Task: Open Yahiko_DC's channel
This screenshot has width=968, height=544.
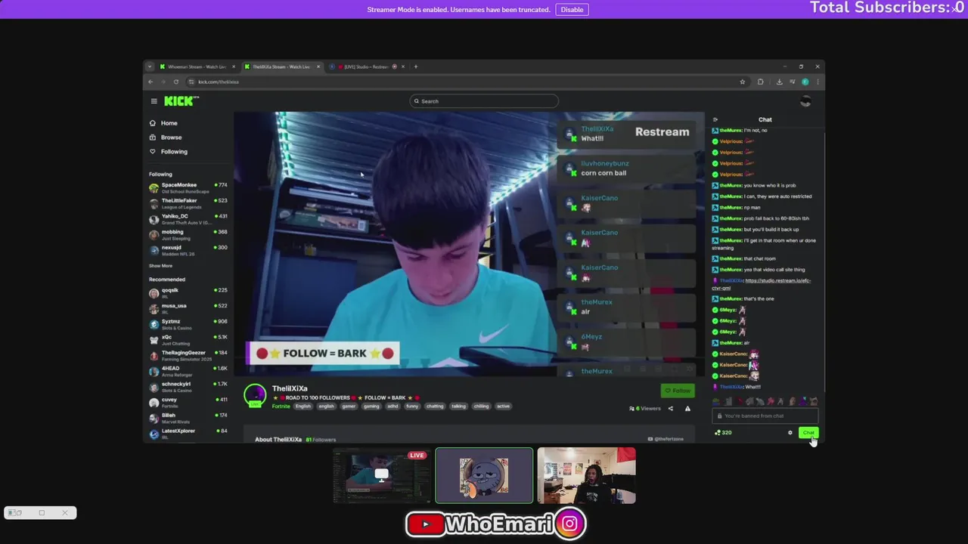Action: 188,218
